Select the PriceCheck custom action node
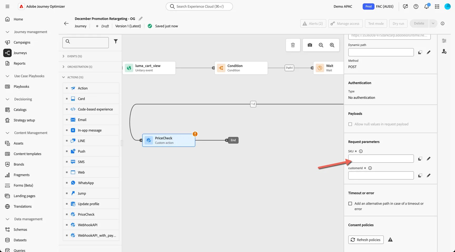 tap(169, 140)
